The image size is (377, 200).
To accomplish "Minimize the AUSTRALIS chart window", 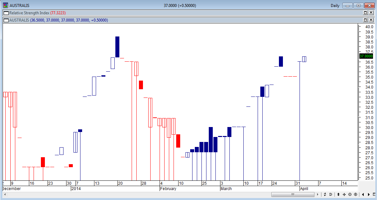I will point(347,6).
